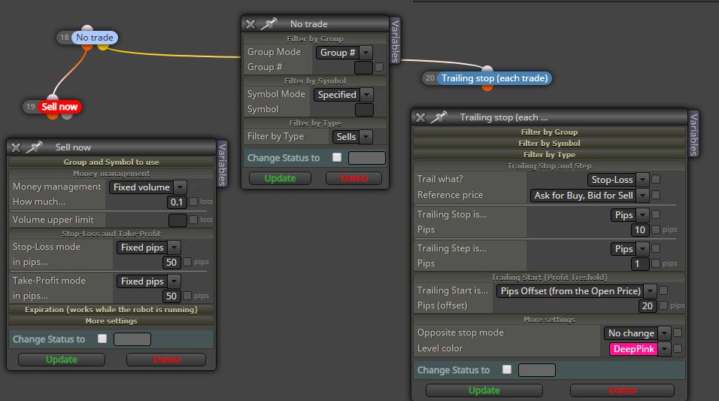719x401 pixels.
Task: Expand Group and Symbol to use section
Action: 111,162
